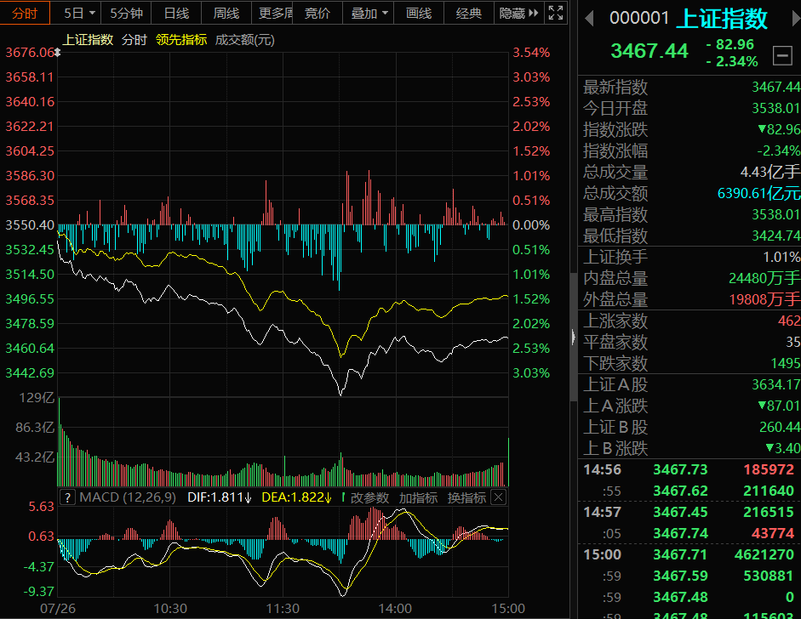Click the right panel vertical scrollbar
Viewport: 801px width, 619px height.
click(x=574, y=337)
